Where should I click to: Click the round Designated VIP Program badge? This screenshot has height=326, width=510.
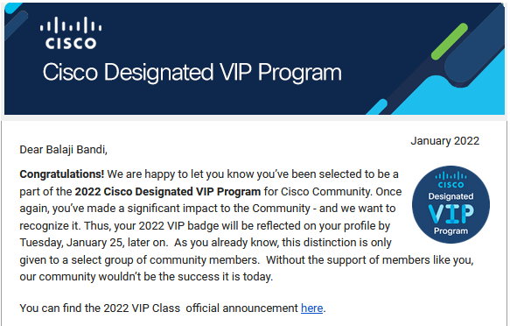pos(451,204)
